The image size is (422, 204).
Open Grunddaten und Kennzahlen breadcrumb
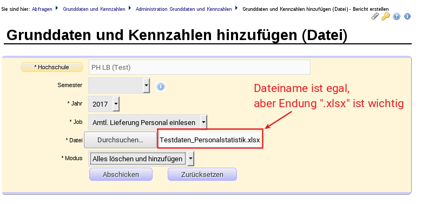(x=94, y=9)
